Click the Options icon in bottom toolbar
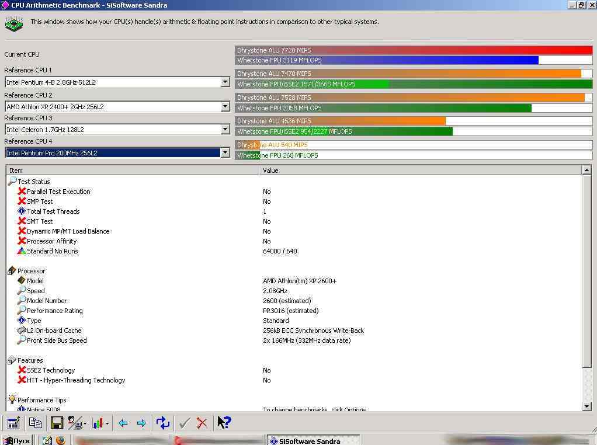The height and width of the screenshot is (445, 597). coord(13,423)
